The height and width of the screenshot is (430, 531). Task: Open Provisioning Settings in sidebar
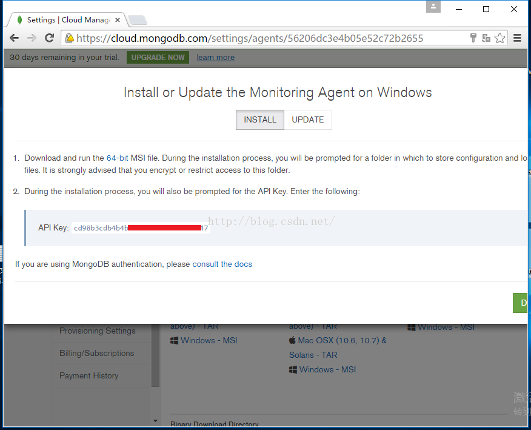[x=97, y=331]
